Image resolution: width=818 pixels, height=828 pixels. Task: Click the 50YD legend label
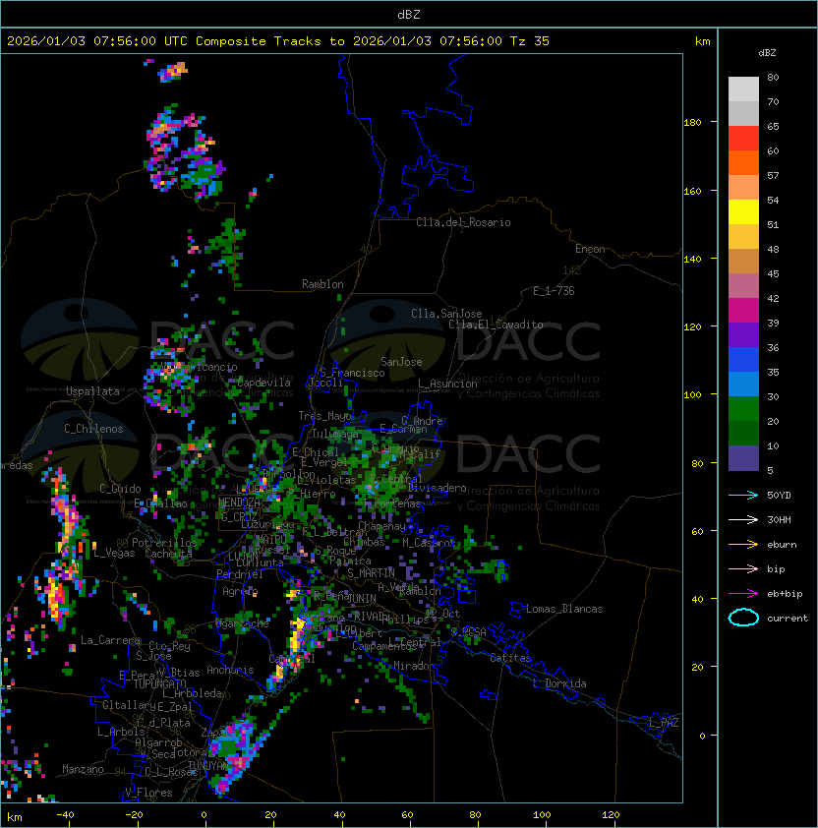tap(779, 495)
